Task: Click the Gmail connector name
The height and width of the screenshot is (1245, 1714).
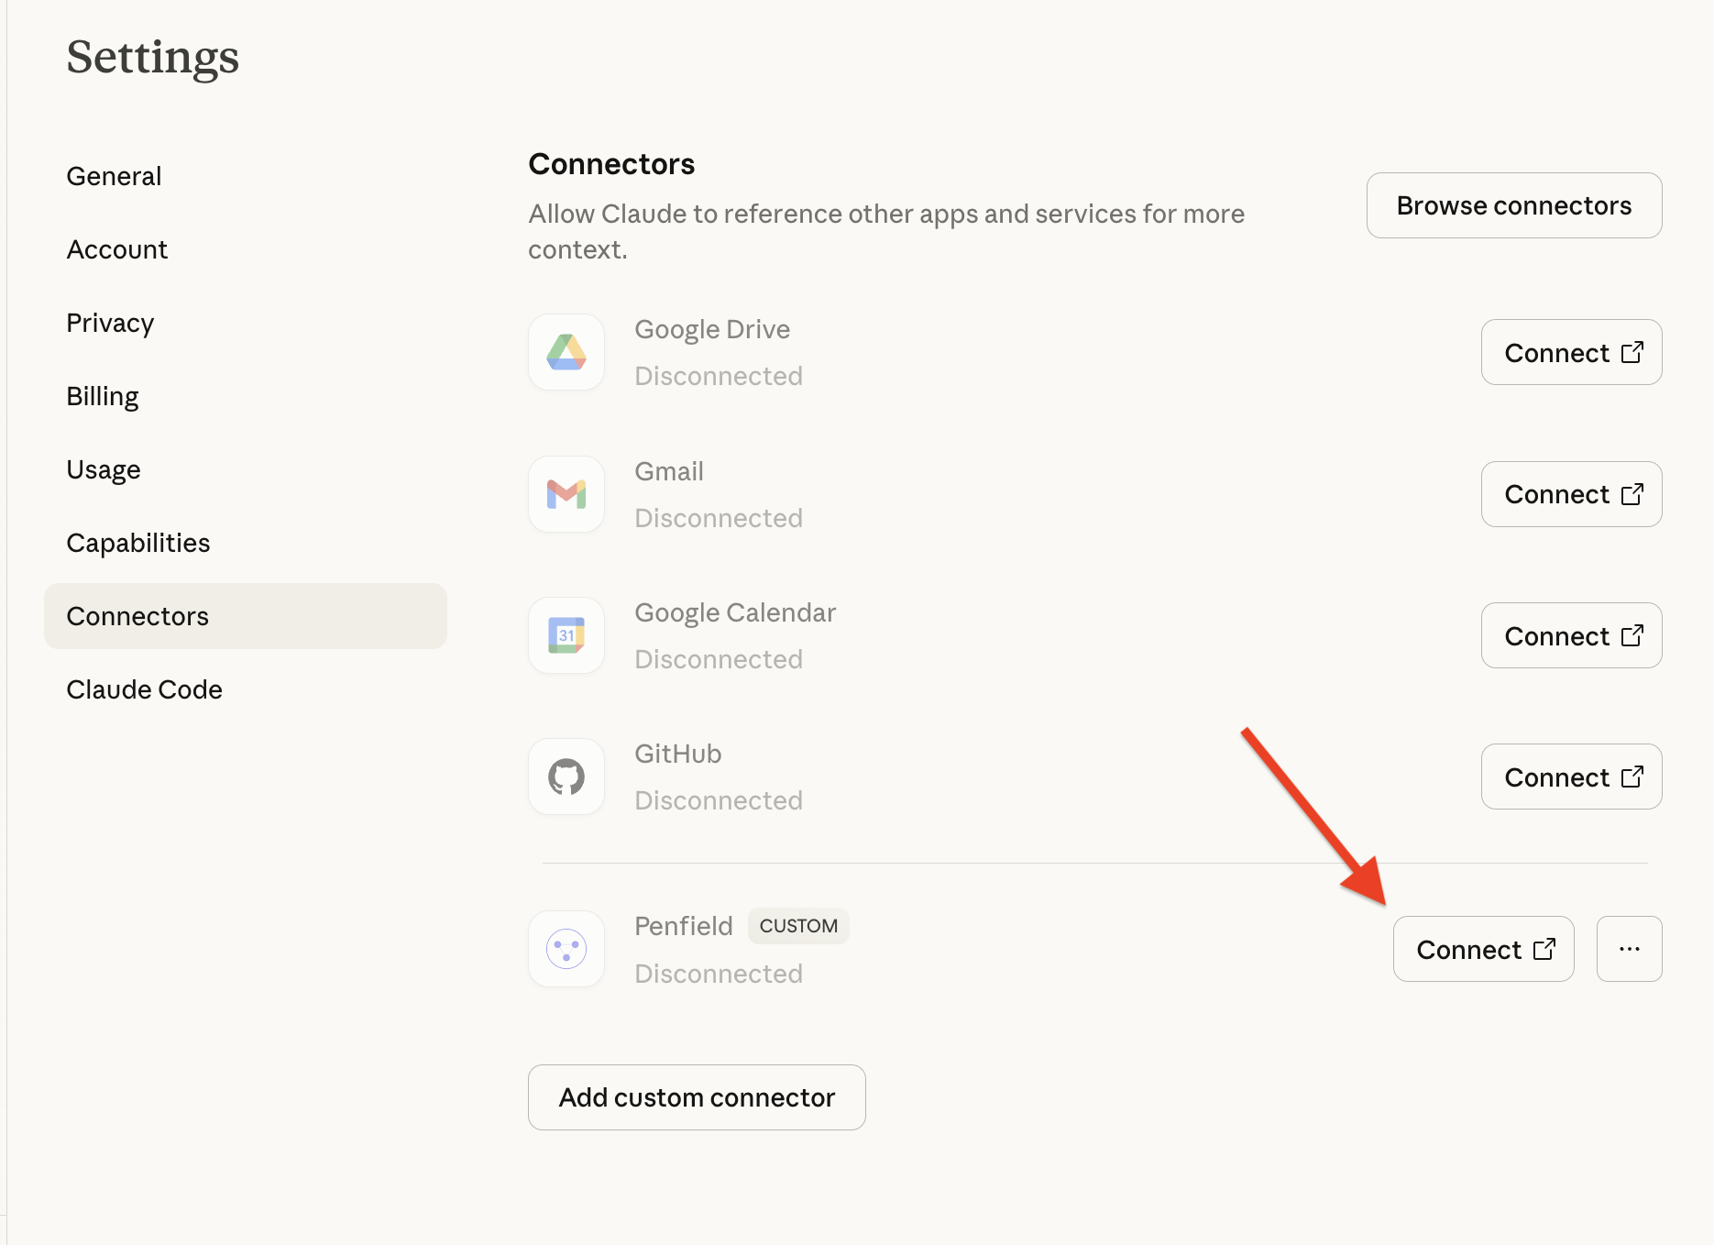Action: tap(669, 471)
